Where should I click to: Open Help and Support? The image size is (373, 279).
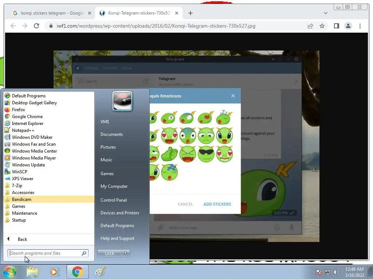click(117, 238)
